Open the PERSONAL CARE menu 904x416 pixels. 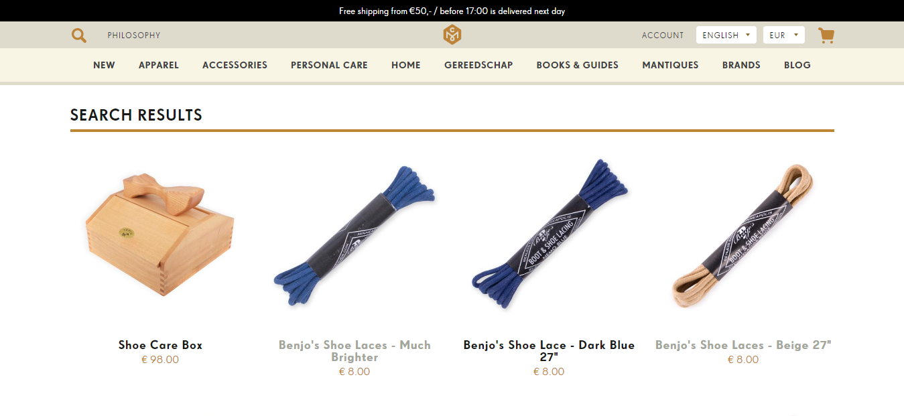(x=329, y=65)
